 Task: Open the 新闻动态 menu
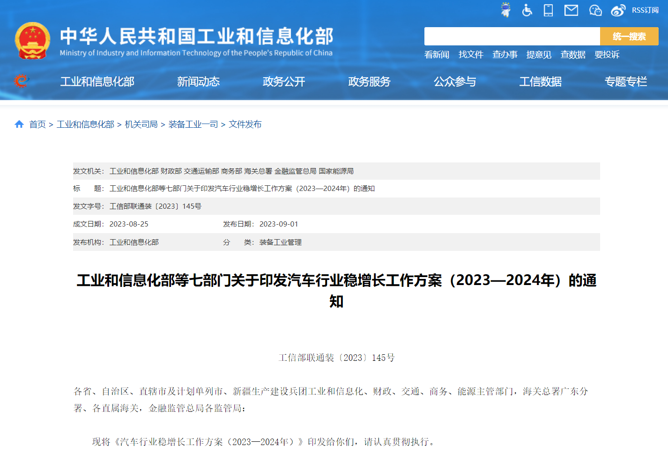198,81
